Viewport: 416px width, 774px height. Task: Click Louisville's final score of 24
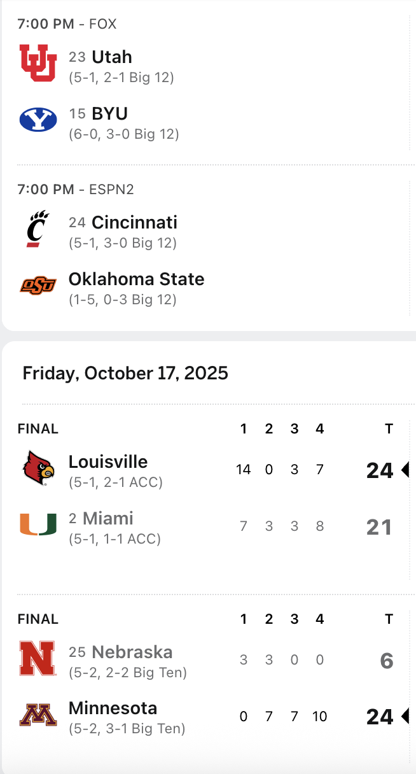(x=380, y=470)
